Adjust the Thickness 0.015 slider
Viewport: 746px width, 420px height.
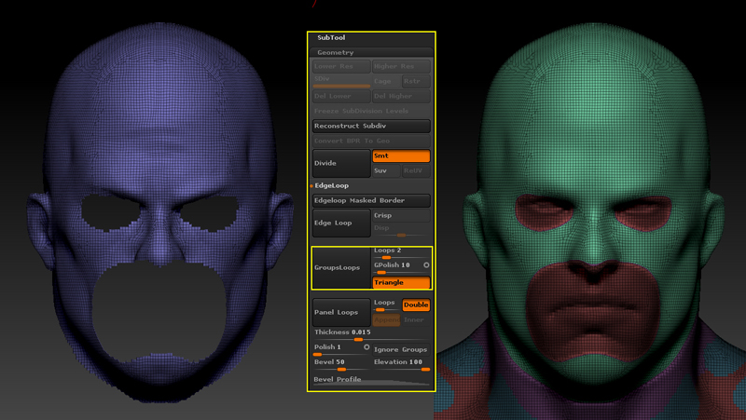tap(371, 334)
